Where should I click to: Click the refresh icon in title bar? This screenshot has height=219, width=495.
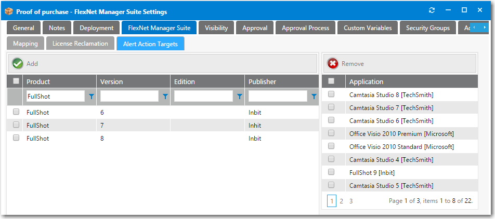(432, 10)
